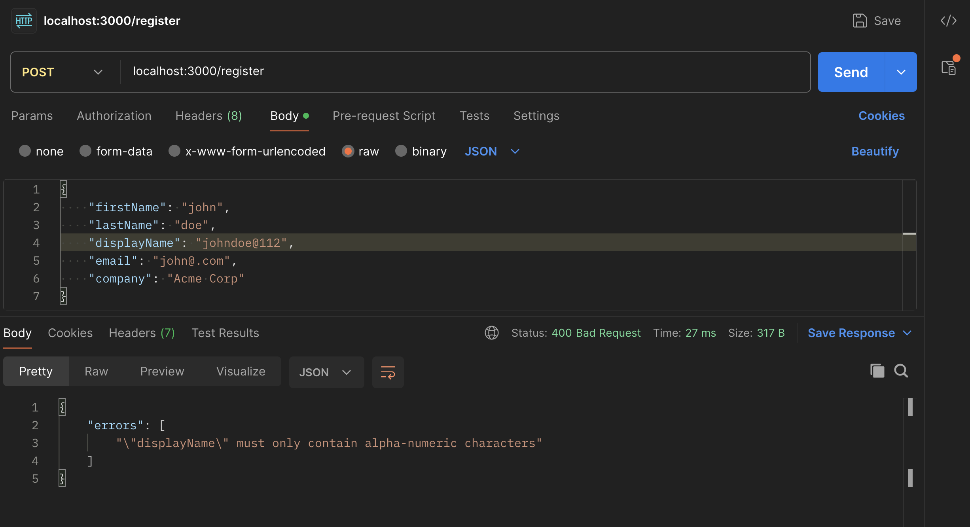Toggle line wrapping in response viewer
Viewport: 970px width, 527px height.
click(x=388, y=372)
